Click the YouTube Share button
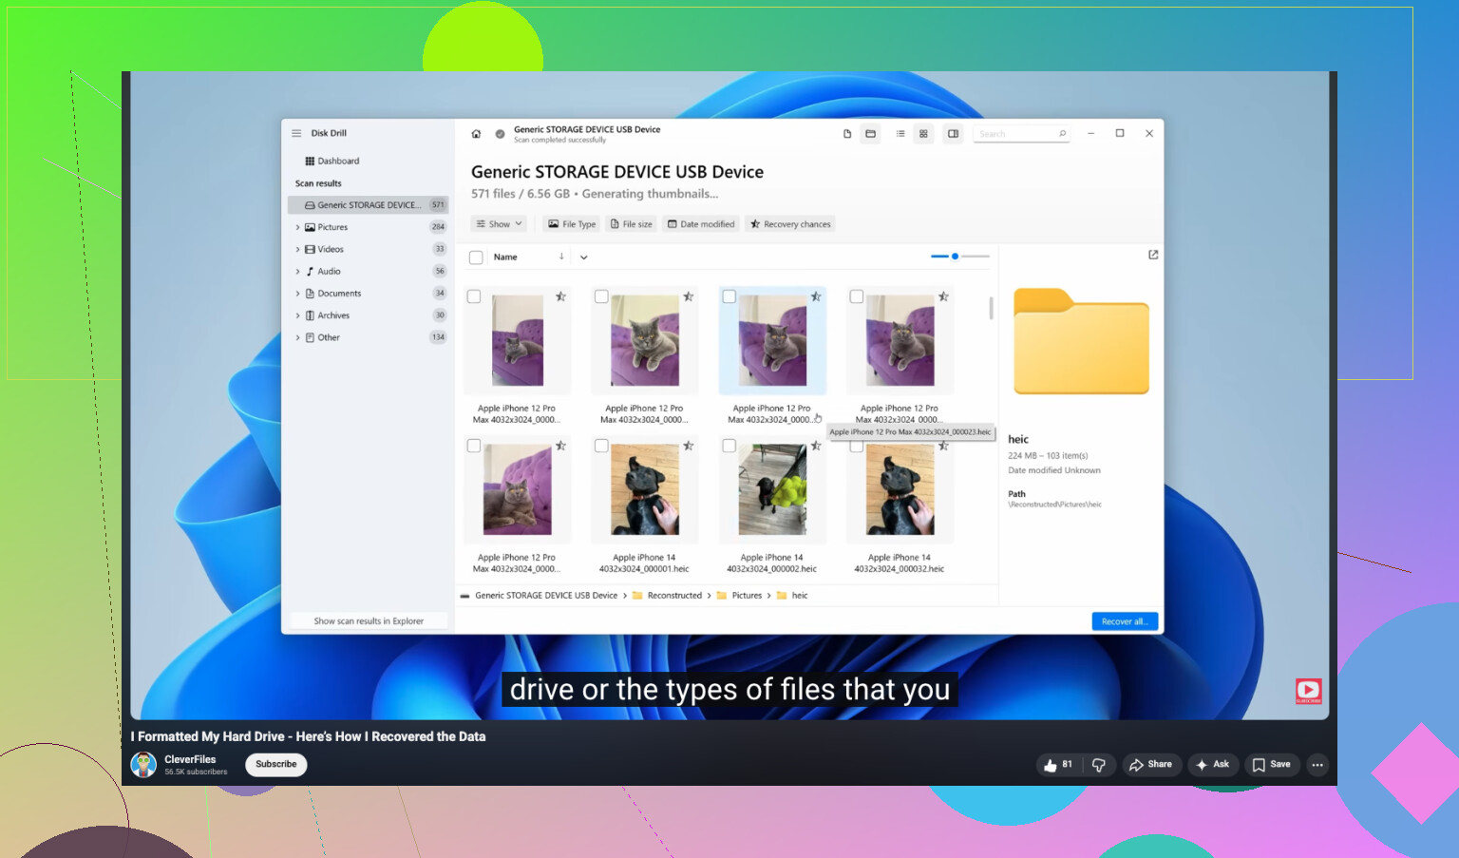Screen dimensions: 1459x858 coord(1150,765)
